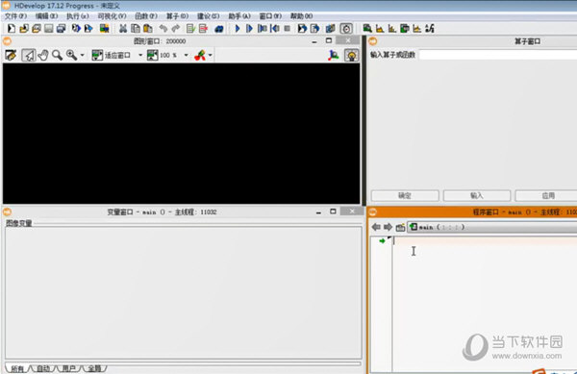Toggle the lightbulb icon in graphics window

point(351,55)
